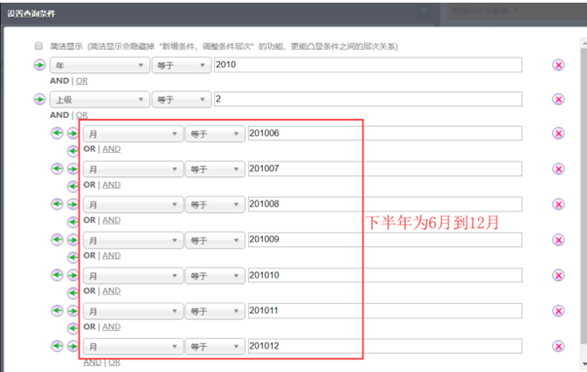The width and height of the screenshot is (587, 372).
Task: Click the outdent left arrow on the 201007 row
Action: tap(57, 169)
